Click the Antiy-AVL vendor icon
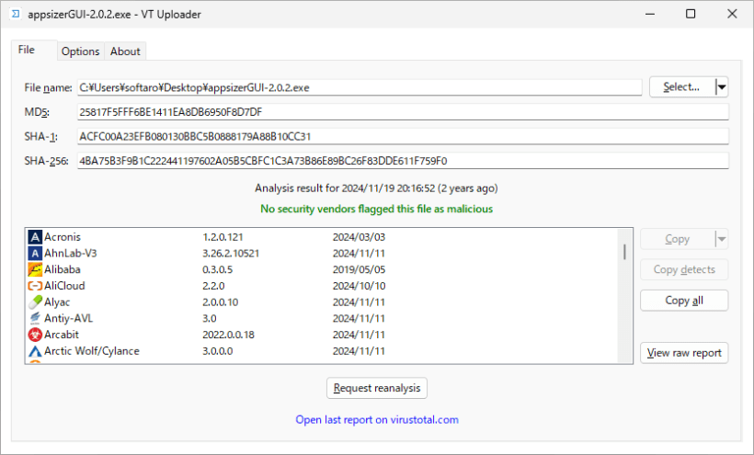The image size is (754, 455). pyautogui.click(x=35, y=318)
